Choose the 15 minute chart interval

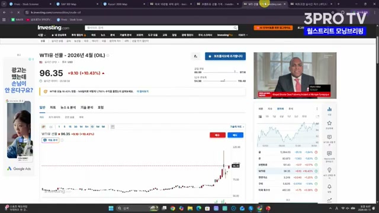click(70, 127)
